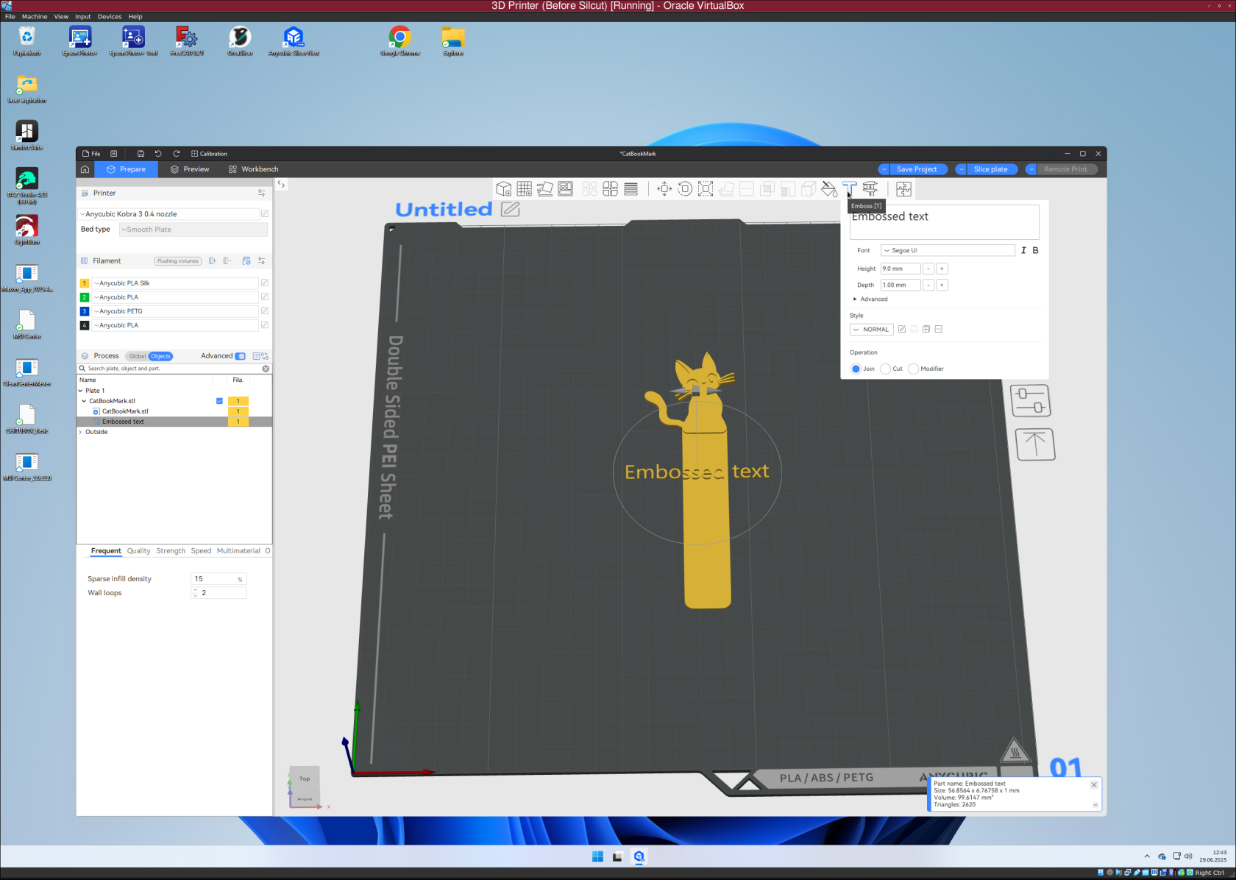Click the yellow swatch for filament 1
This screenshot has height=880, width=1236.
click(85, 283)
